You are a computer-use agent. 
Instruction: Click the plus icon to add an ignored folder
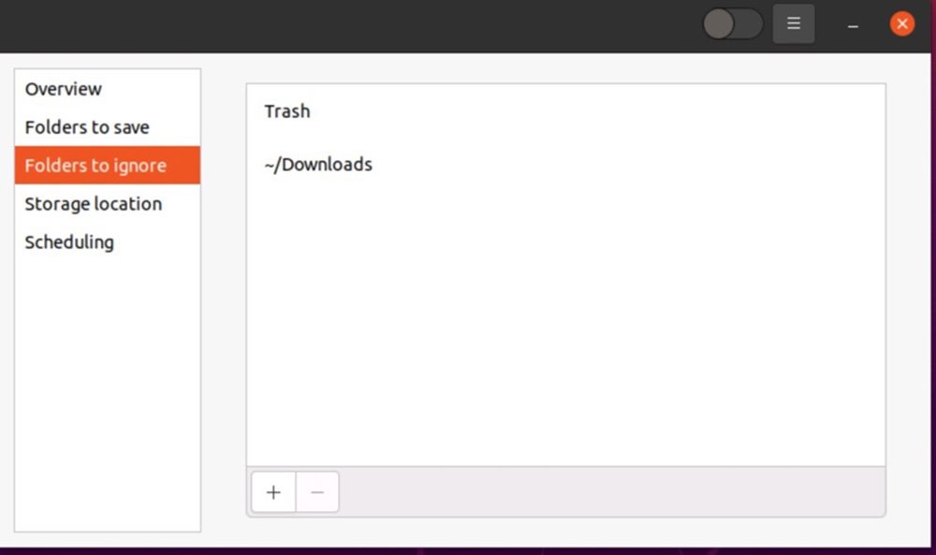point(272,491)
